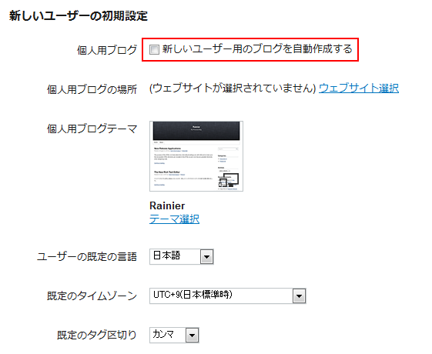Screen dimensions: 432x354
Task: Click the 個人用ブログ field label
Action: click(x=107, y=50)
